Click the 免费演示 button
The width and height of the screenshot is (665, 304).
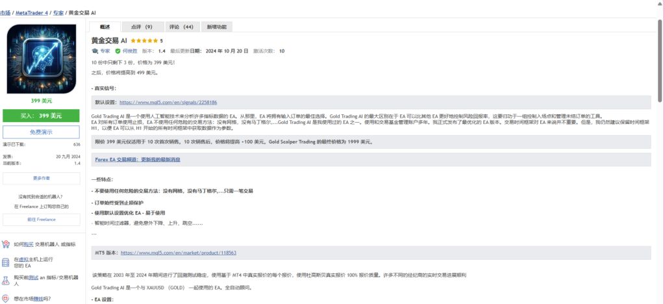pyautogui.click(x=41, y=132)
